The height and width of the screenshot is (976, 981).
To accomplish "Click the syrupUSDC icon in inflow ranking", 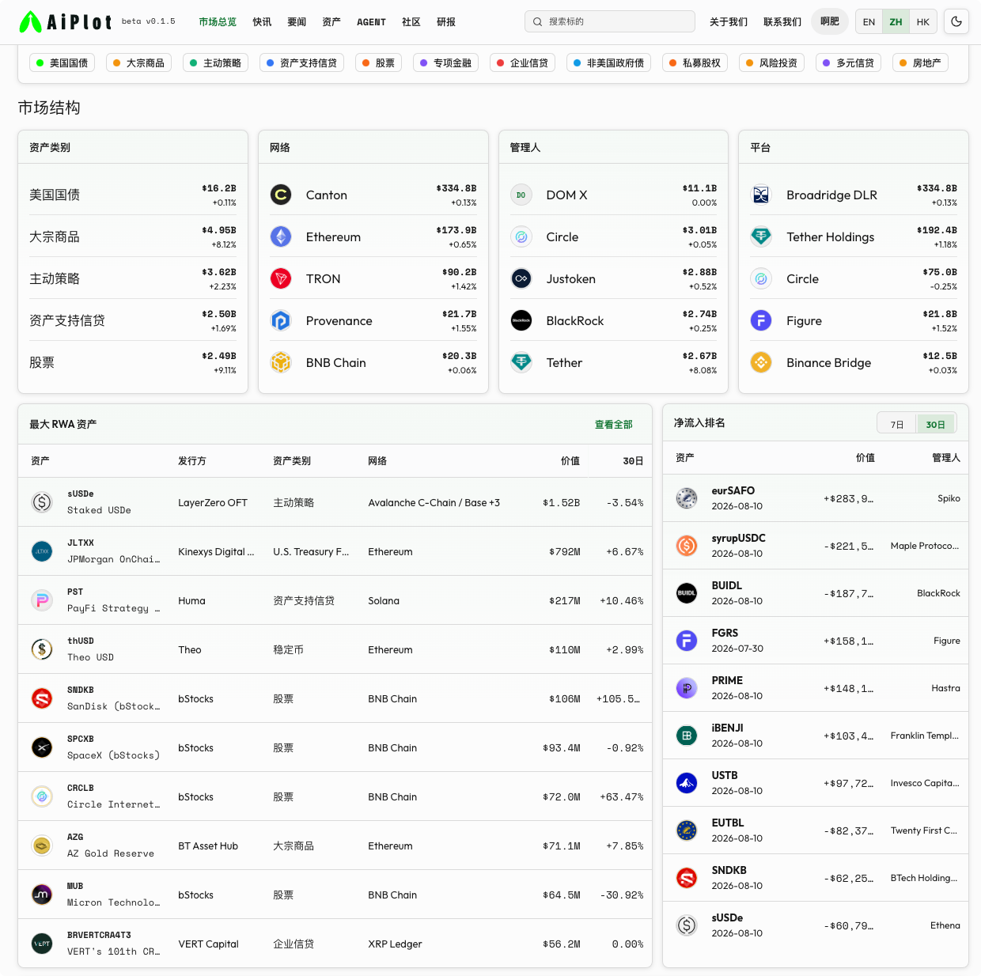I will (687, 546).
